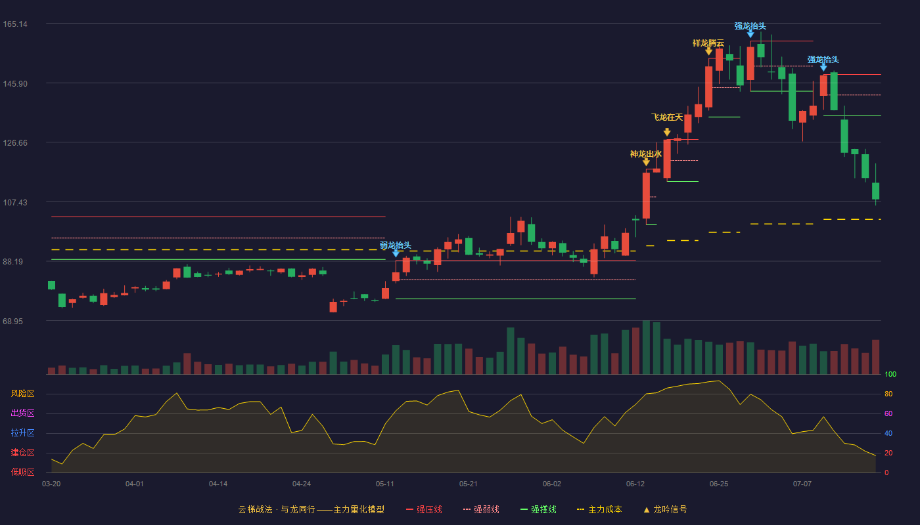Select the 低吸区 zone label
Viewport: 920px width, 525px height.
pos(23,472)
